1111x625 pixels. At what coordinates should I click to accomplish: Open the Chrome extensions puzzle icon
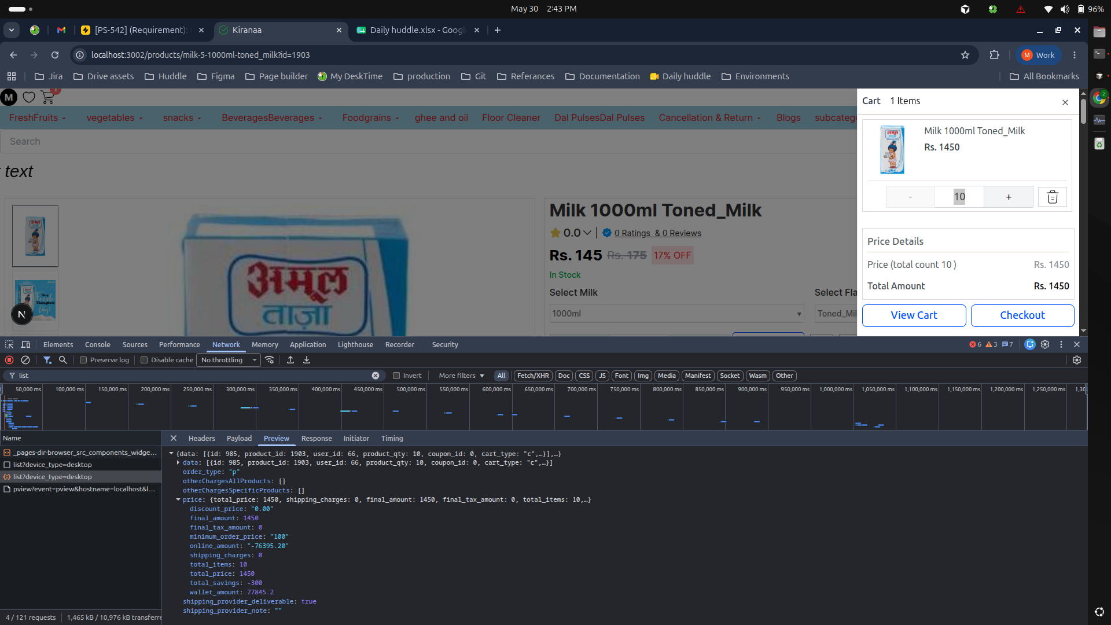click(995, 55)
